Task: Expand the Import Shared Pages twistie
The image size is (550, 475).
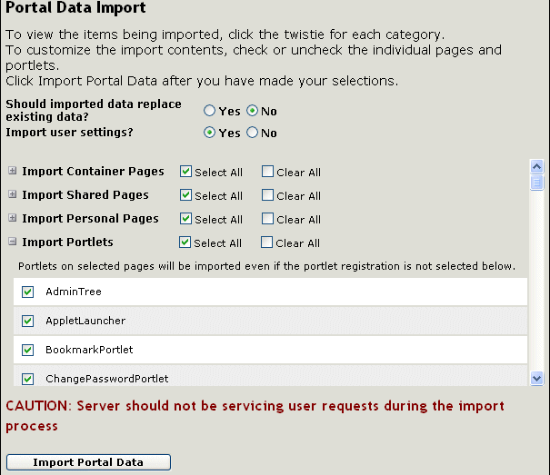Action: [x=13, y=194]
